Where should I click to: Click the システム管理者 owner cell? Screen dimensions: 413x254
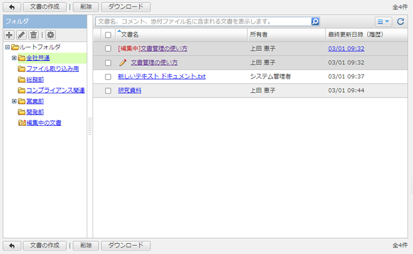[x=270, y=76]
